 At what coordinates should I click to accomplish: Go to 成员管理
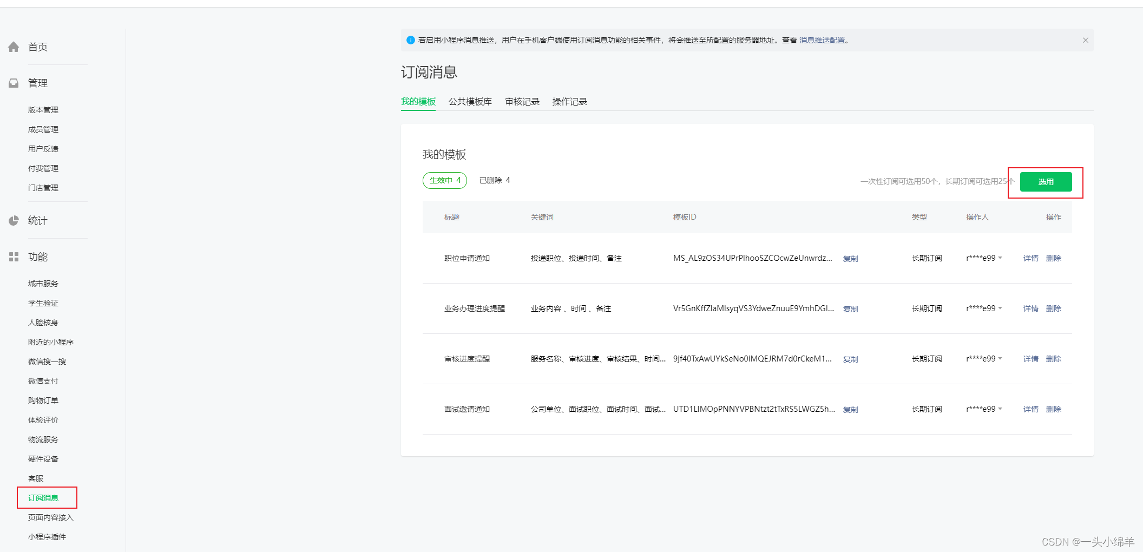pyautogui.click(x=43, y=129)
